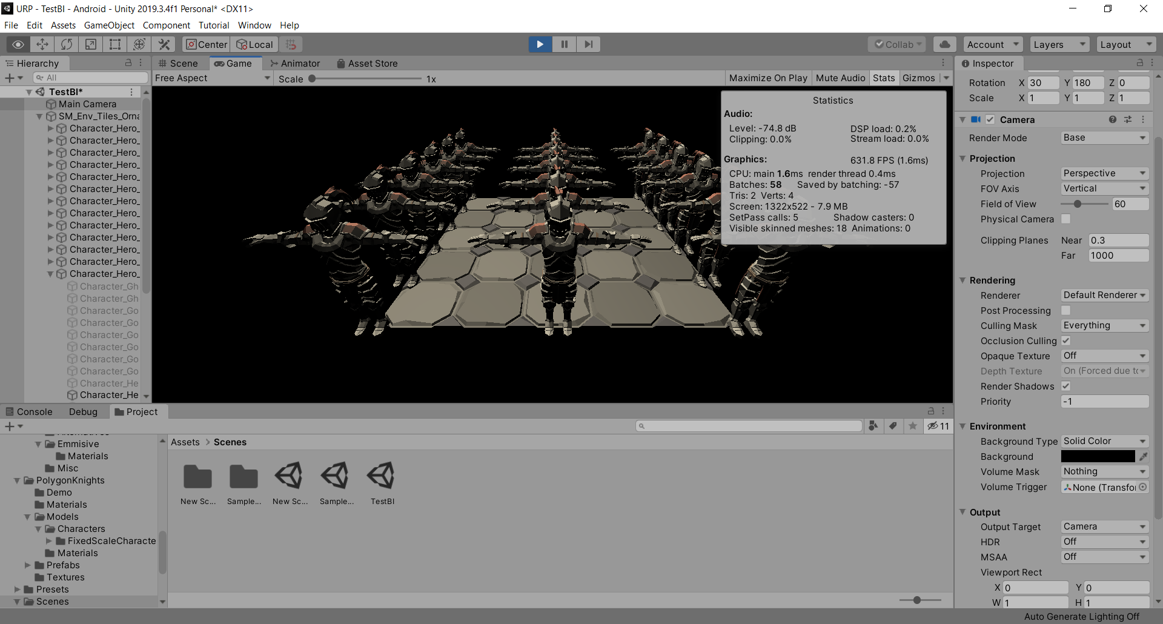Image resolution: width=1163 pixels, height=624 pixels.
Task: Open Camera component help icon
Action: [x=1112, y=119]
